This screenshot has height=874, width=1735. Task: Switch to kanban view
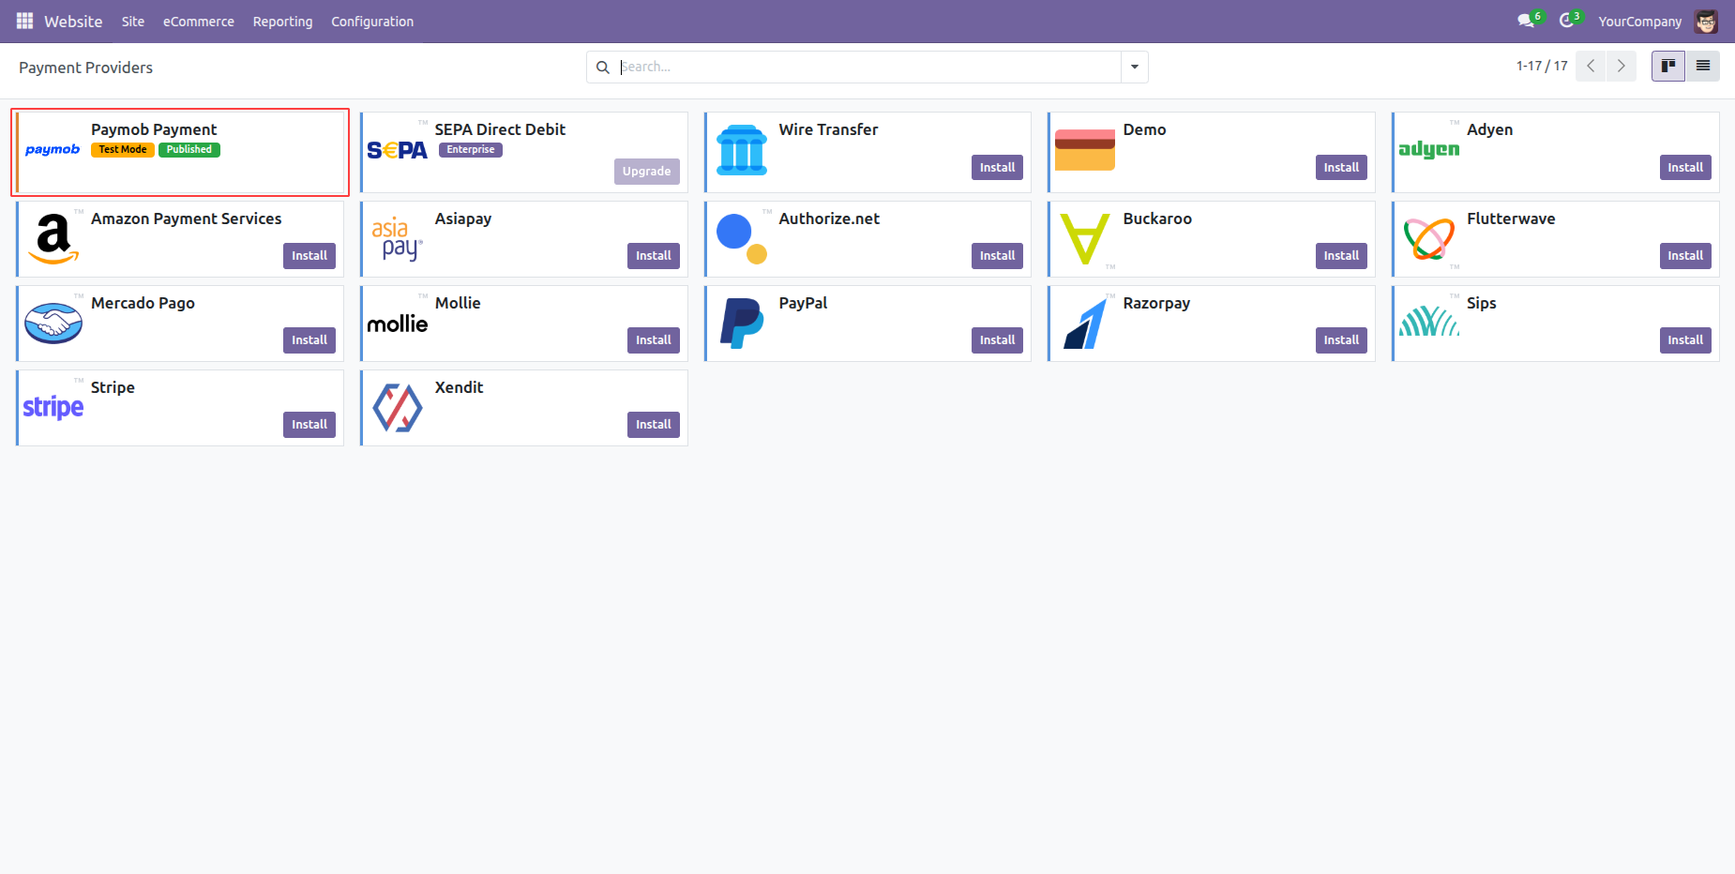click(1668, 66)
